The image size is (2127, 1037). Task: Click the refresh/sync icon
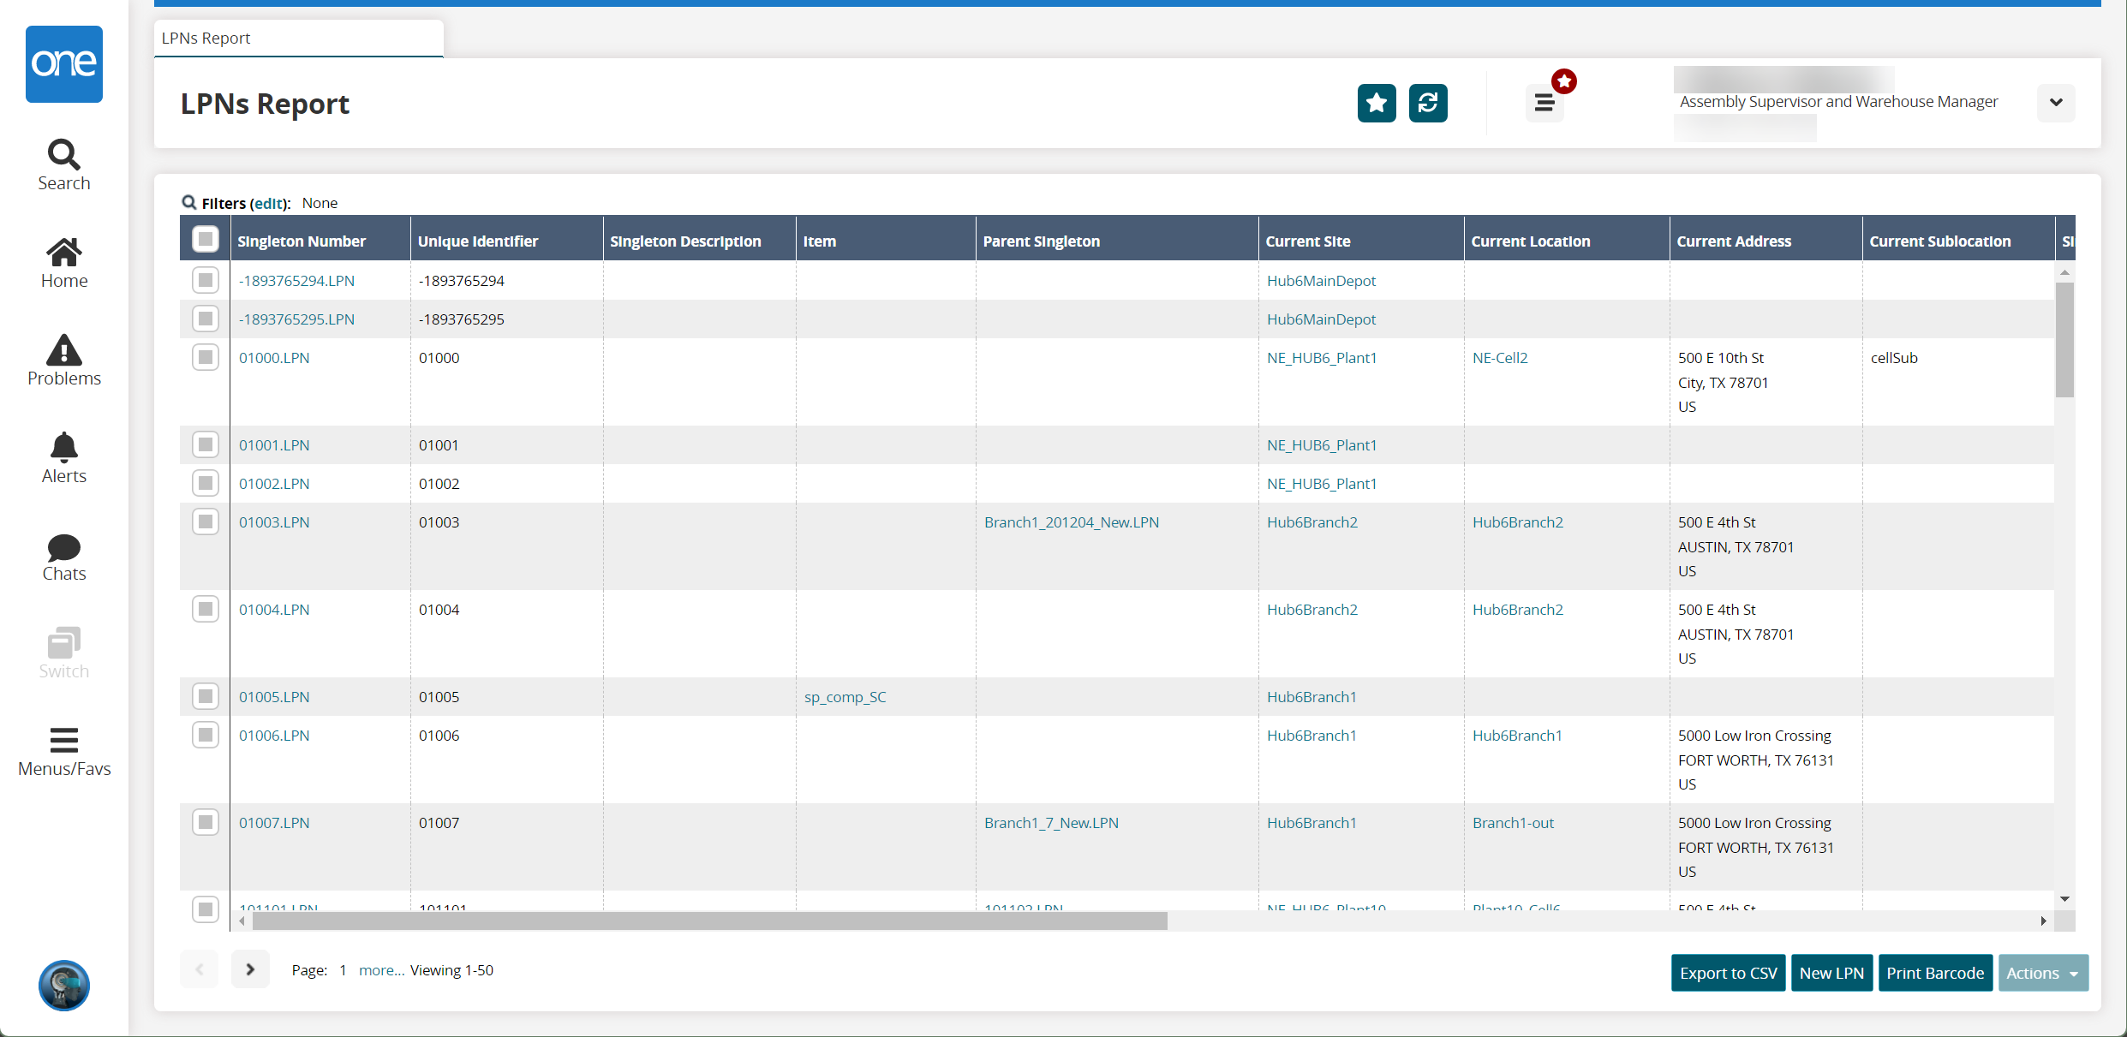pos(1427,103)
